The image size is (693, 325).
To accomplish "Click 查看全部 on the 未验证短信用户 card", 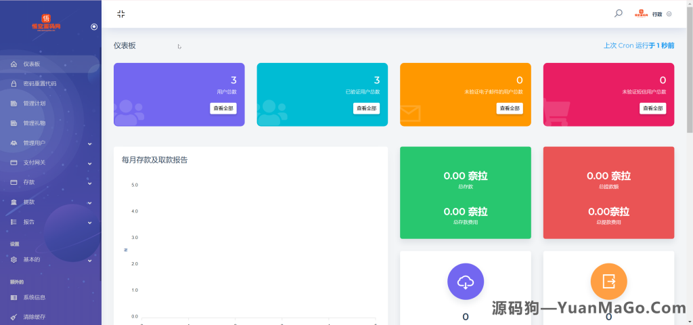I will [653, 108].
